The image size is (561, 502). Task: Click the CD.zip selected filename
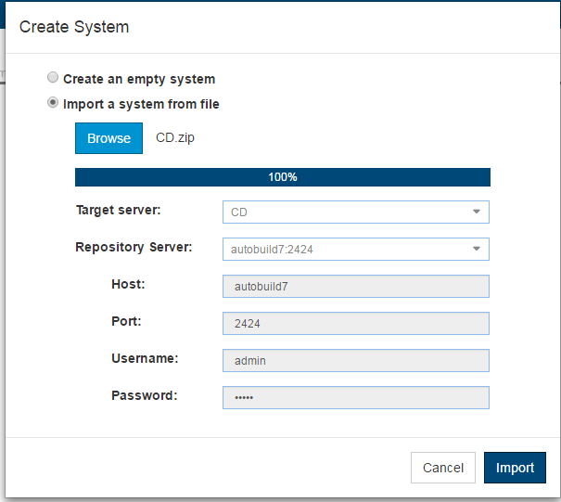(175, 138)
